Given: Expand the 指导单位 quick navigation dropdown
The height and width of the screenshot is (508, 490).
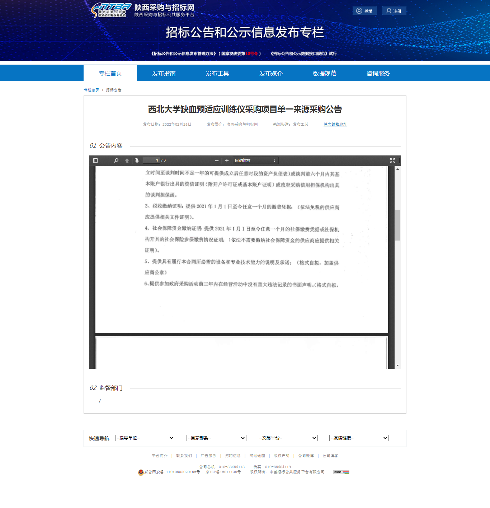Looking at the screenshot, I should click(x=145, y=438).
